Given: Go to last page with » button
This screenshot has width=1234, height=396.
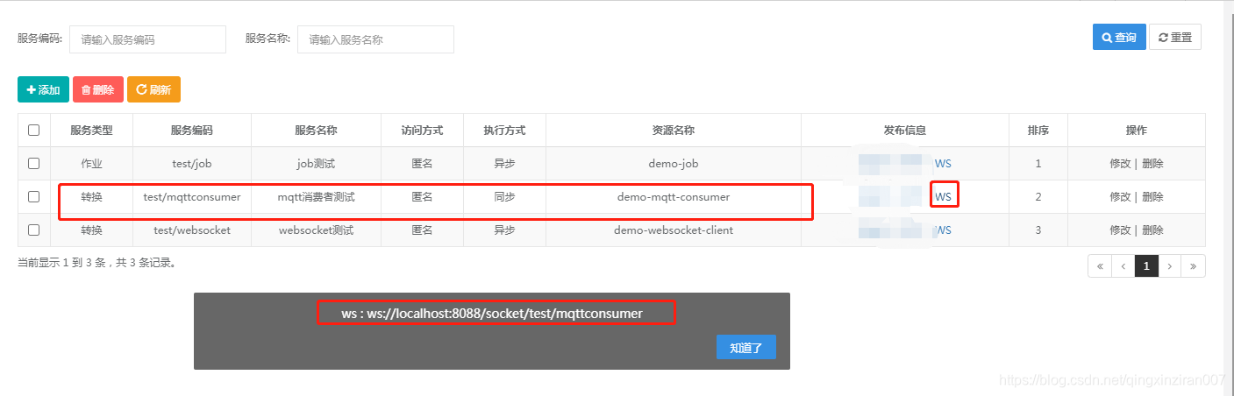Looking at the screenshot, I should click(1194, 265).
